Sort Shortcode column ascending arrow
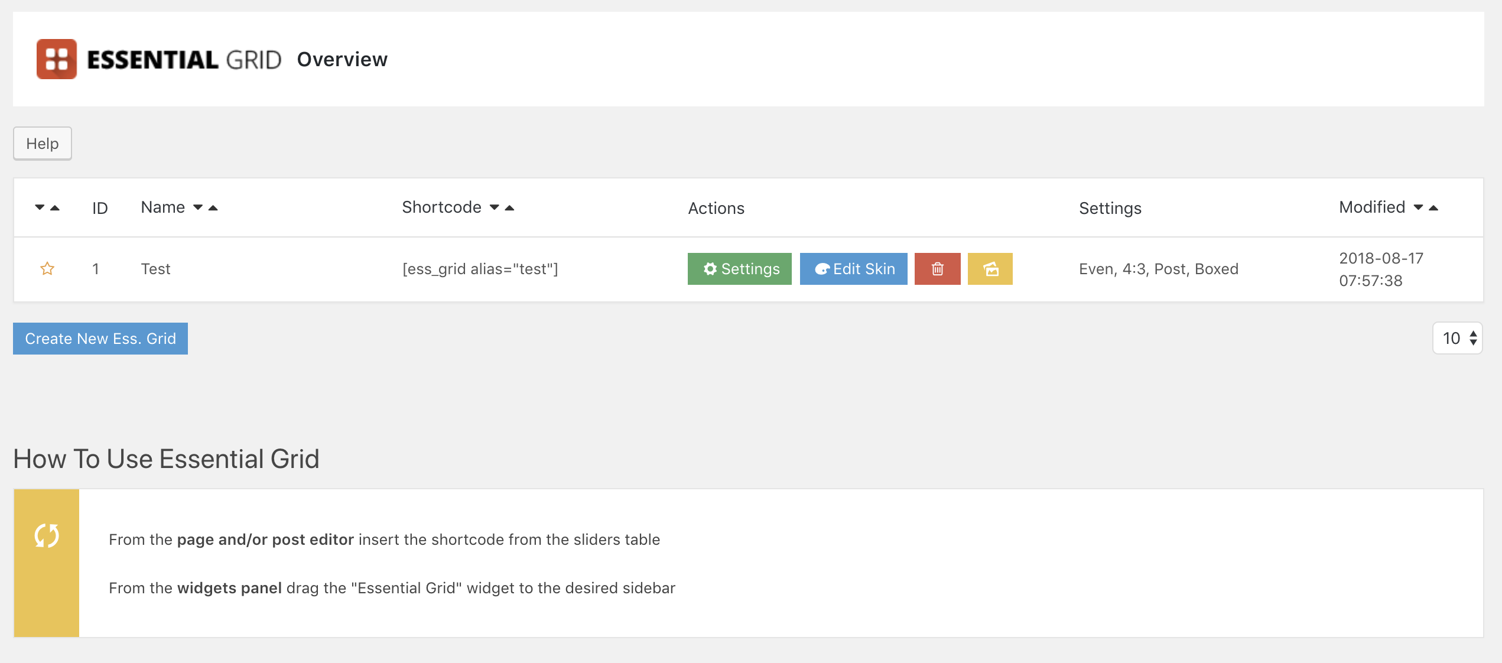The height and width of the screenshot is (663, 1502). (509, 207)
